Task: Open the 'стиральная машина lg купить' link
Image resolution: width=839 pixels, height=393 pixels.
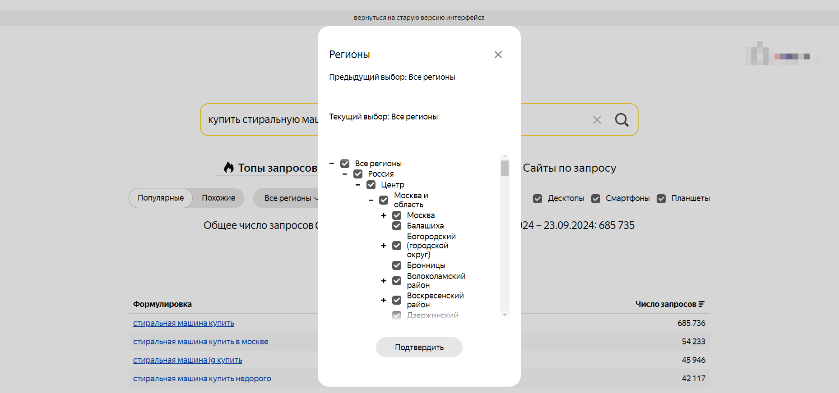Action: [x=187, y=360]
